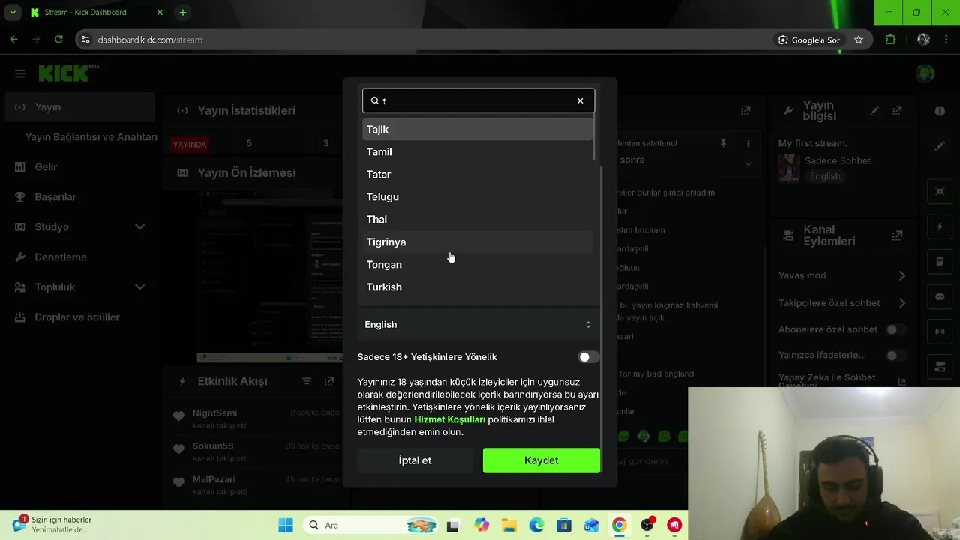Screen dimensions: 960x540
Task: Pop out the Etkinlik Akışı panel
Action: click(329, 381)
